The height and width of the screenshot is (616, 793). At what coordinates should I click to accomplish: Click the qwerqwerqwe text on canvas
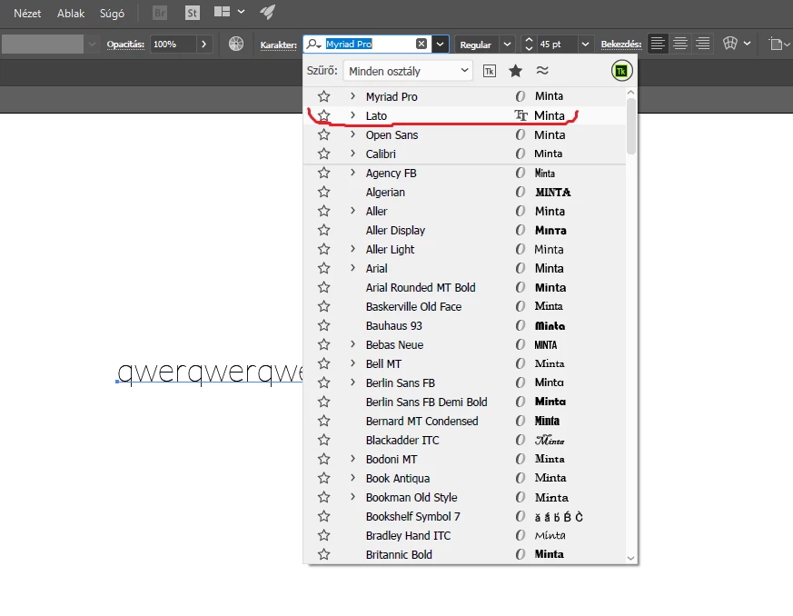pyautogui.click(x=210, y=373)
